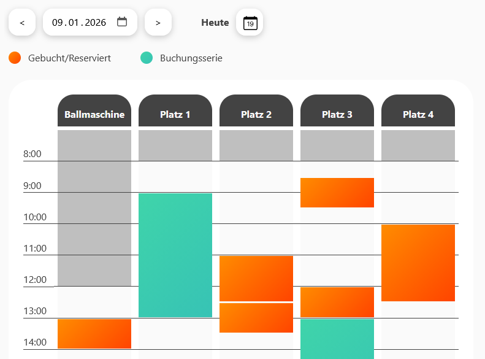Select the Platz 4 column header
The height and width of the screenshot is (359, 485).
(418, 114)
